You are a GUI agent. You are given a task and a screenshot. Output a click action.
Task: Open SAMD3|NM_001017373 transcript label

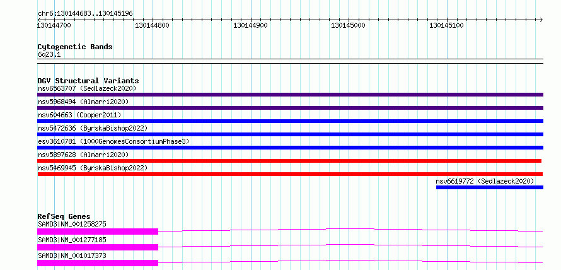coord(72,255)
